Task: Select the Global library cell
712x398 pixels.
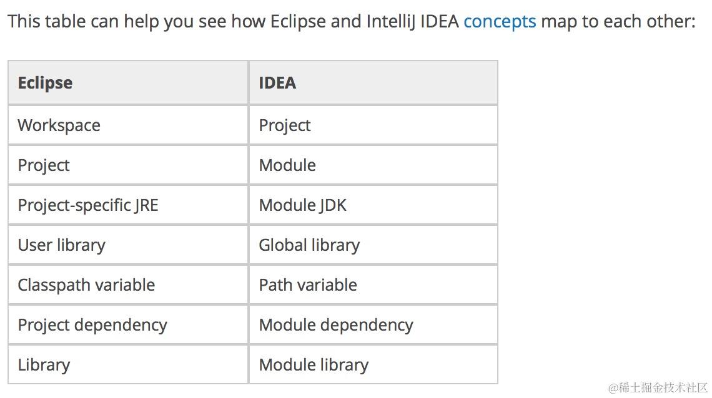Action: (x=373, y=245)
